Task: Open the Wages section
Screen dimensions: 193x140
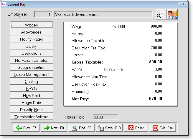Action: [32, 25]
